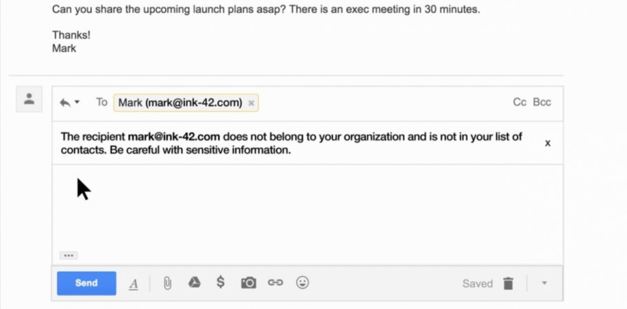
Task: Expand reply type dropdown arrow
Action: tap(77, 102)
